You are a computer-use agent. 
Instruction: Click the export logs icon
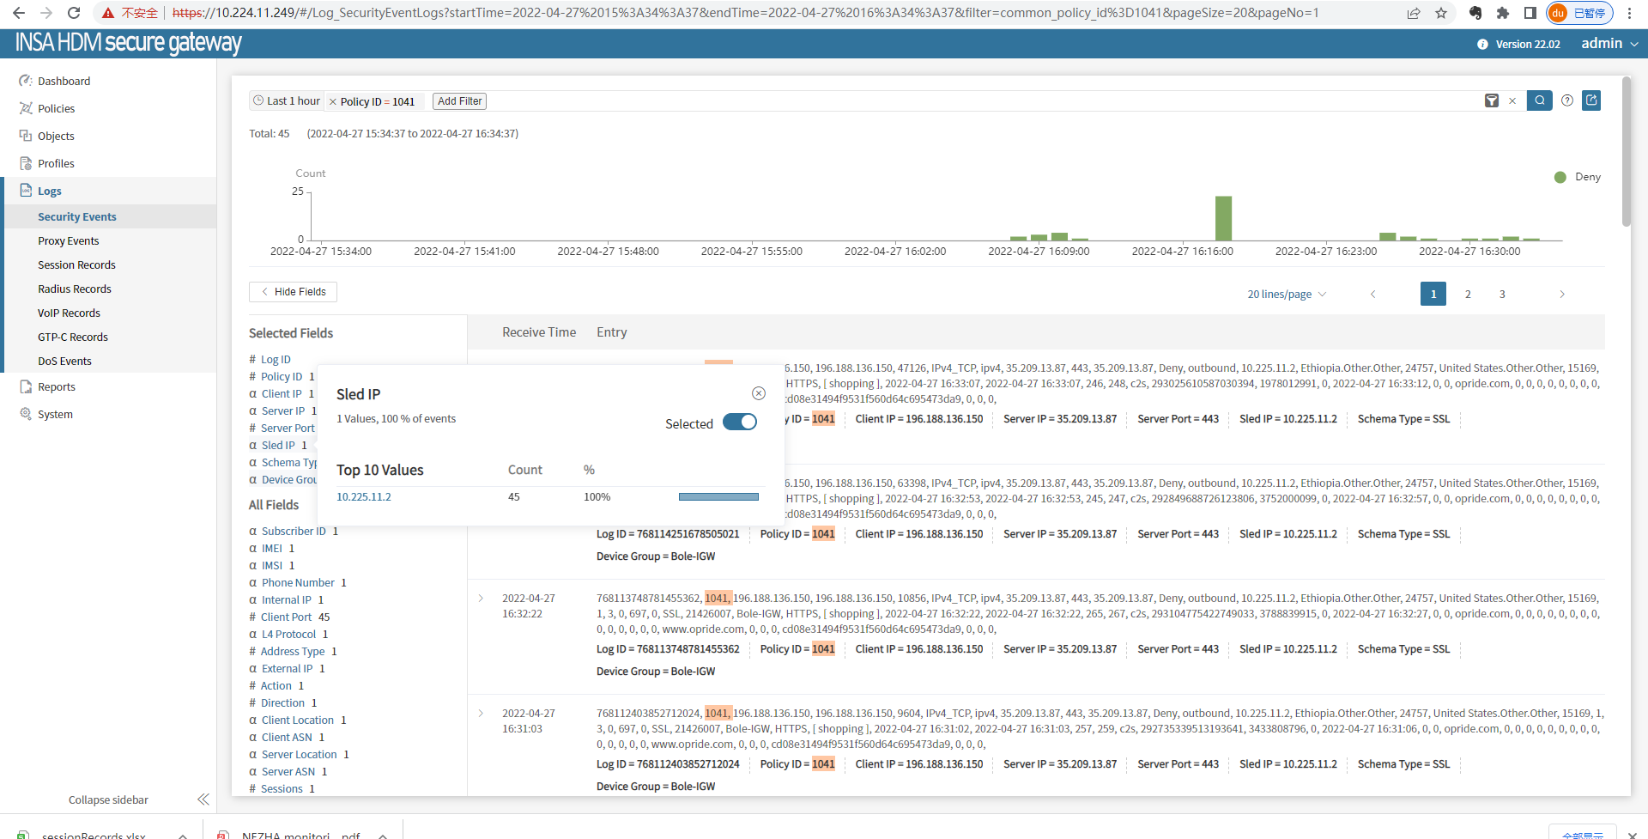1591,100
